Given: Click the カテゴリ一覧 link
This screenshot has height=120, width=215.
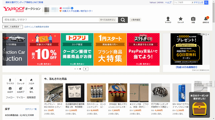Looking at the screenshot, I should click(x=31, y=109).
